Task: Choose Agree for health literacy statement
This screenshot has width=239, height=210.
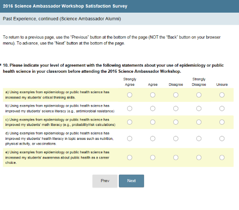Action: coord(152,139)
